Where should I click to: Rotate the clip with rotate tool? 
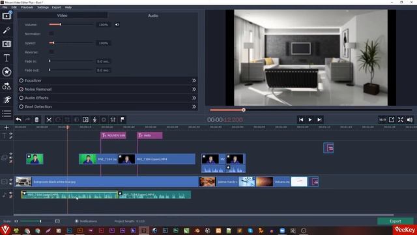[x=58, y=119]
